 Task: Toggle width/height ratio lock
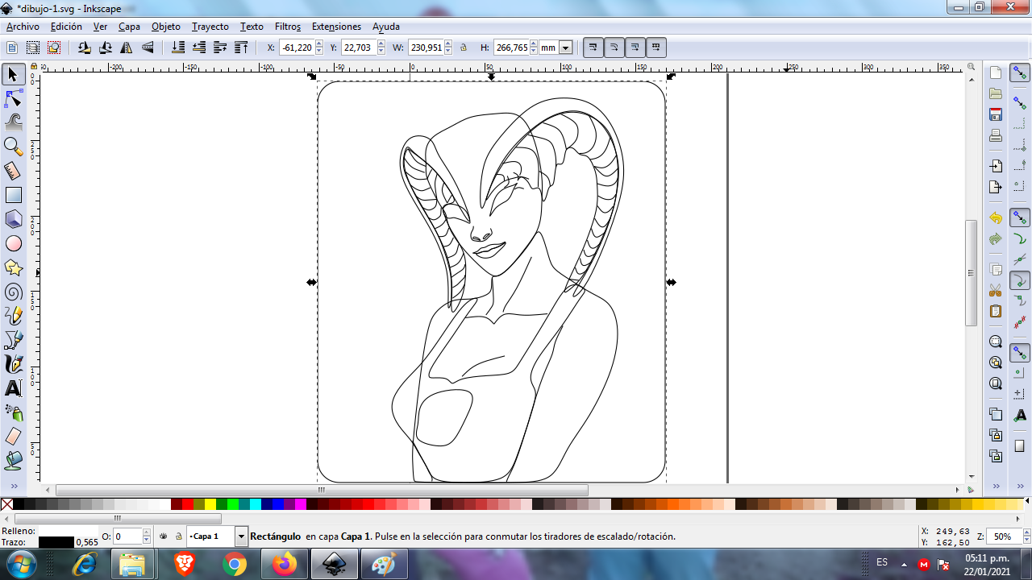(464, 48)
